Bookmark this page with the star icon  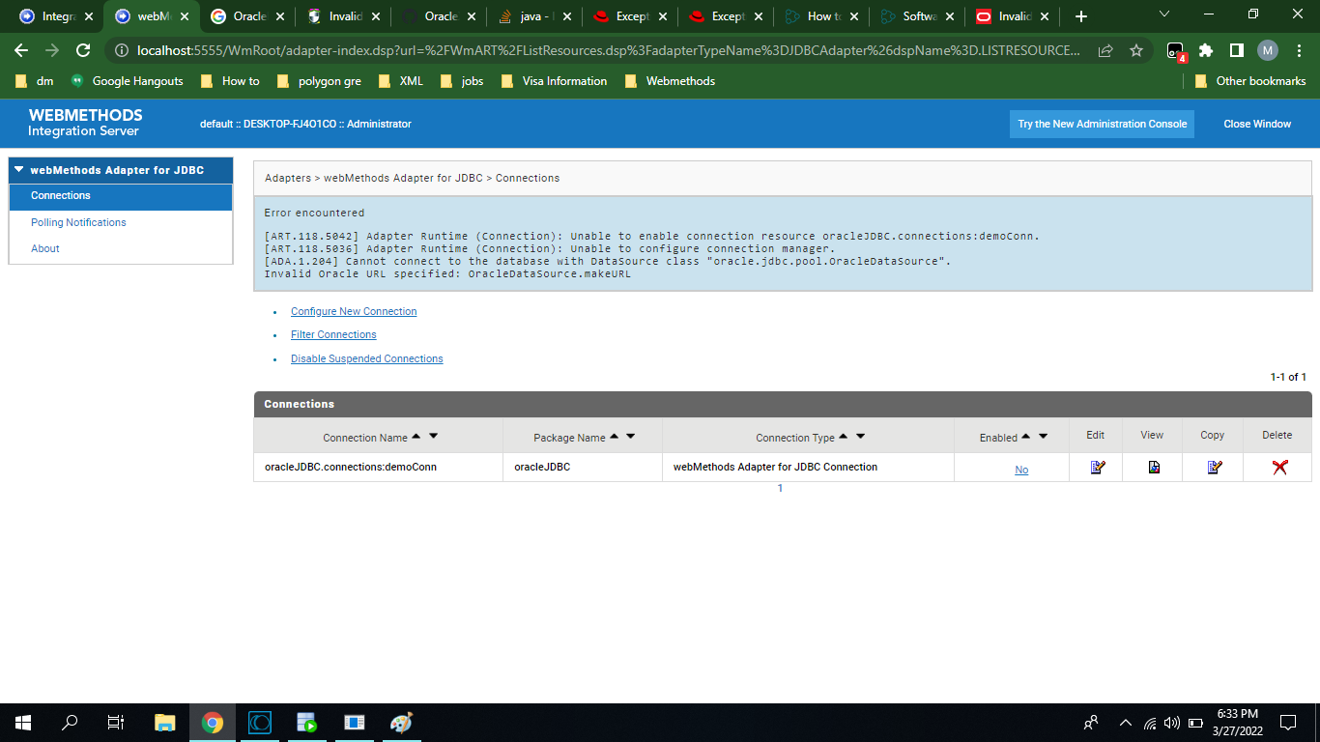tap(1136, 50)
